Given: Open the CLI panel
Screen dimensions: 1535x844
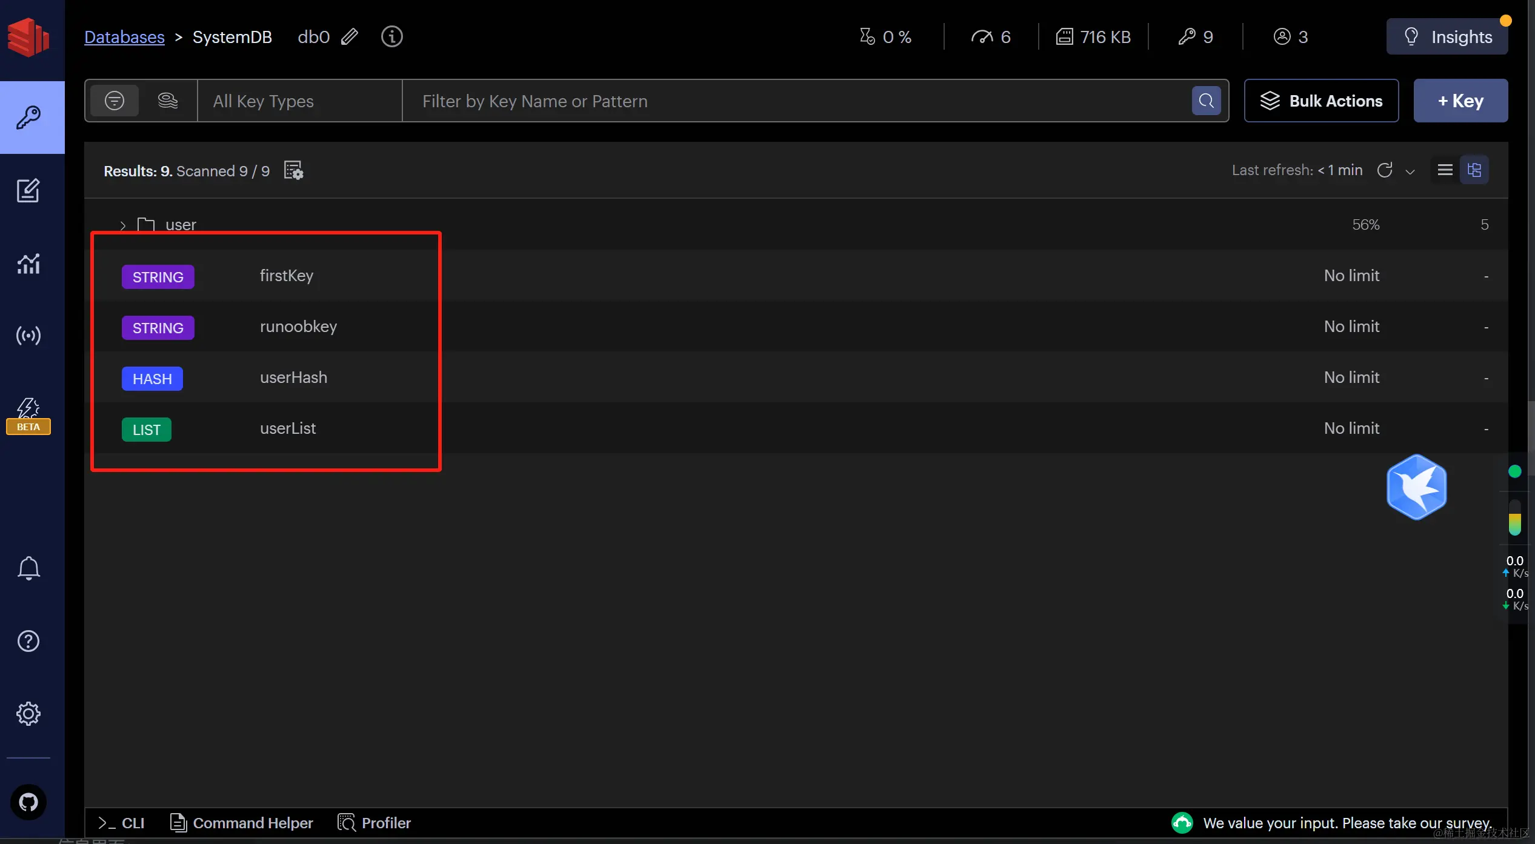Looking at the screenshot, I should (x=122, y=823).
